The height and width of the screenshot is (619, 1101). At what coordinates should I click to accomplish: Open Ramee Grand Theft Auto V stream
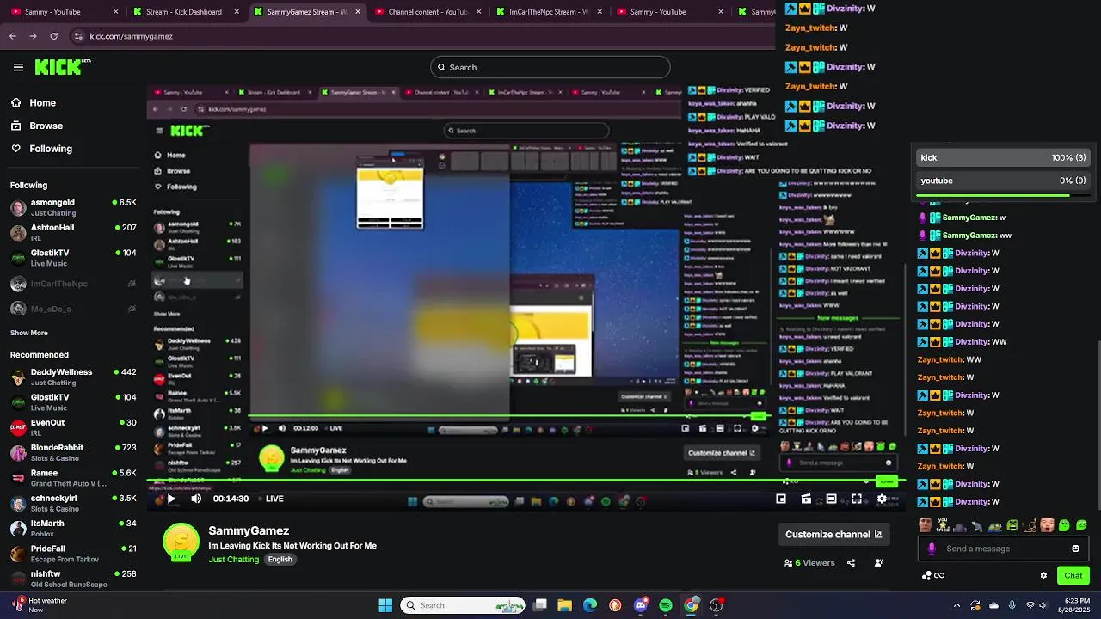pos(72,477)
